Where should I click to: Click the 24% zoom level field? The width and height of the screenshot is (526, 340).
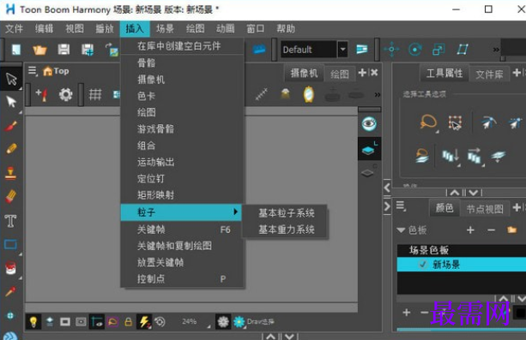(x=190, y=321)
